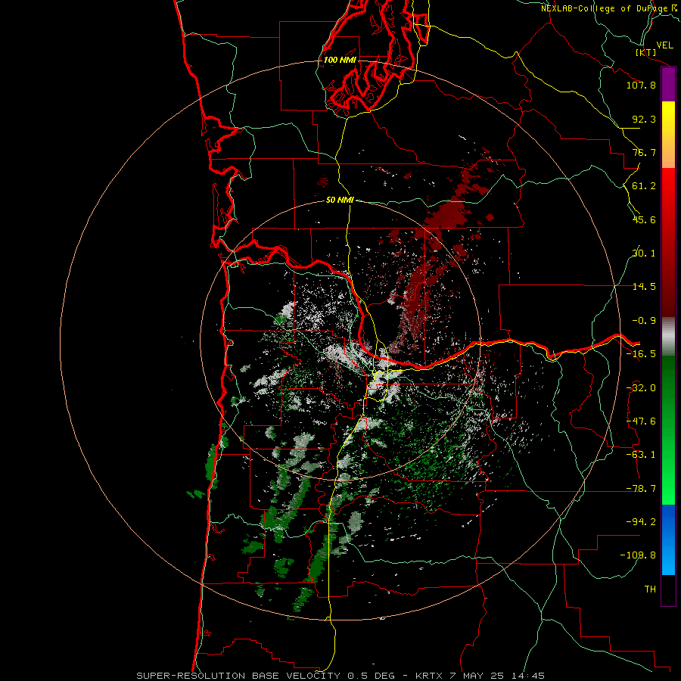Click the VEL legend title
681x681 pixels.
point(665,45)
